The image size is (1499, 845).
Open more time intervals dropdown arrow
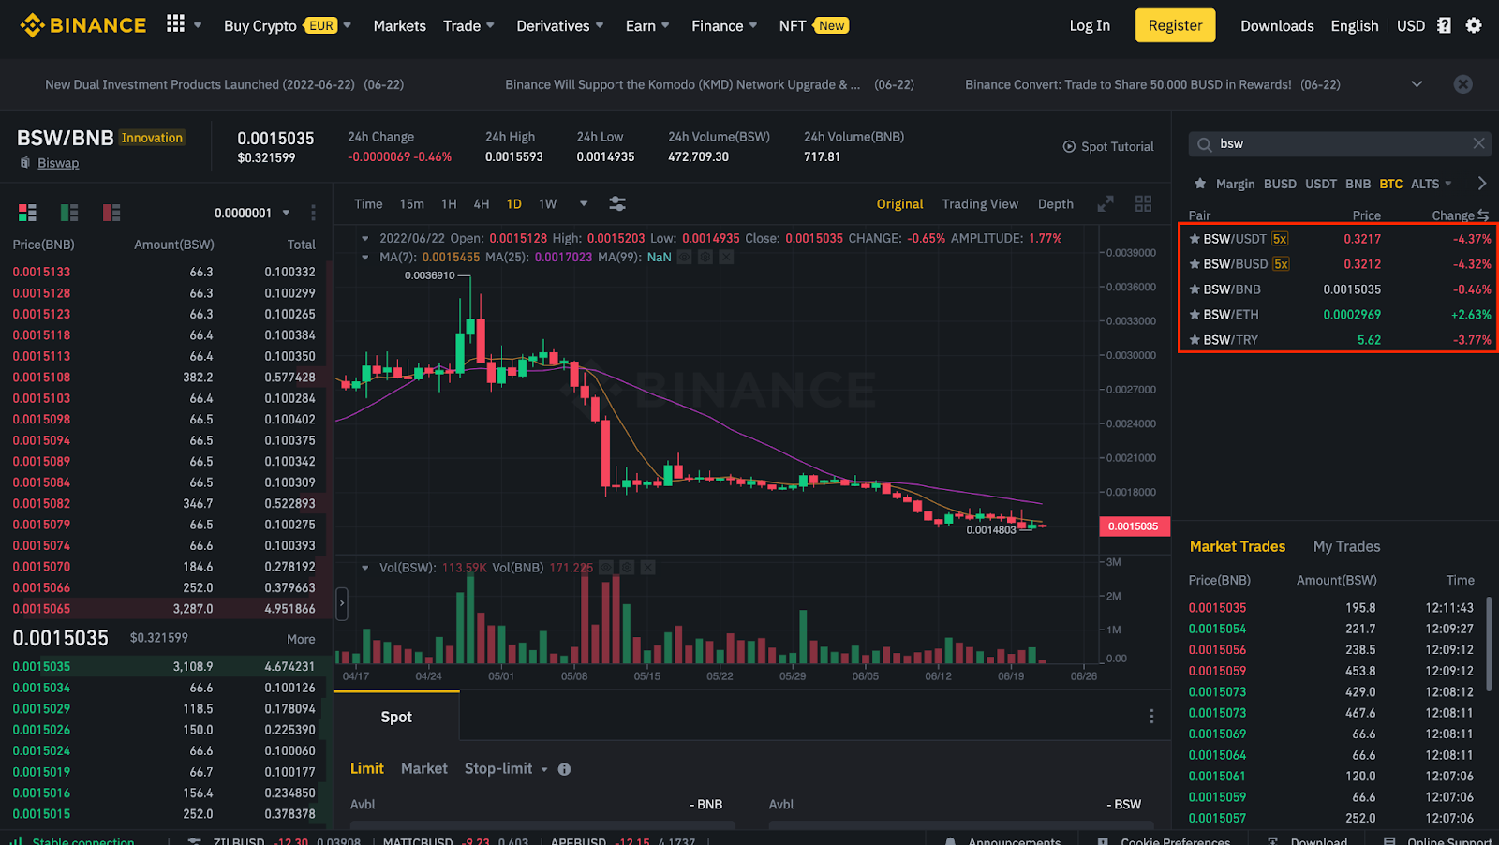coord(584,203)
